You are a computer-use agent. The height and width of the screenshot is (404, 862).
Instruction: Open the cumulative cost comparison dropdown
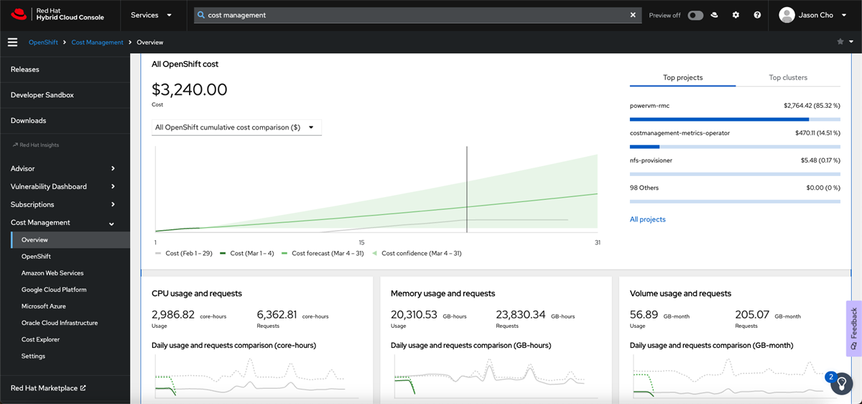[236, 127]
